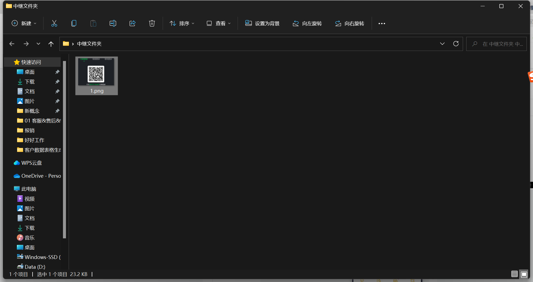Open the three-dot more options menu
The width and height of the screenshot is (533, 282).
pyautogui.click(x=382, y=24)
